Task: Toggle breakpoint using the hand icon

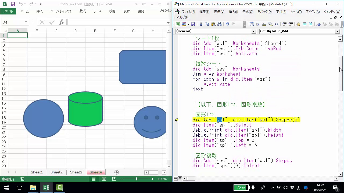Action: [298, 24]
